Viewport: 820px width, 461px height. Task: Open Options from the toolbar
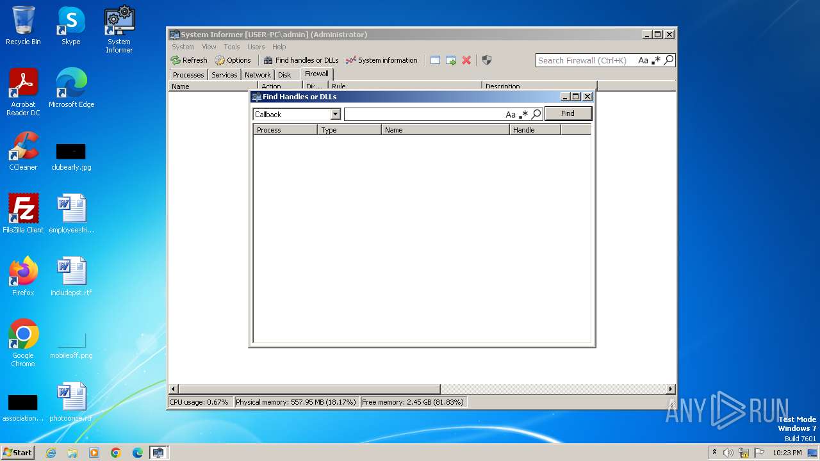[x=233, y=60]
